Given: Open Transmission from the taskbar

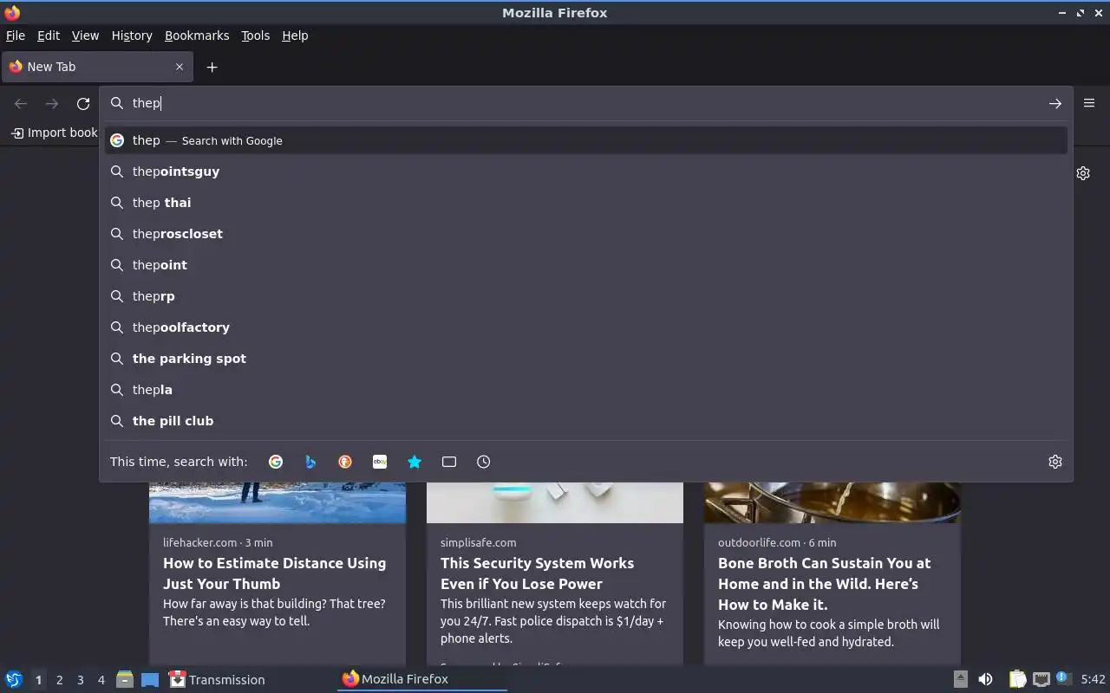Looking at the screenshot, I should coord(217,679).
